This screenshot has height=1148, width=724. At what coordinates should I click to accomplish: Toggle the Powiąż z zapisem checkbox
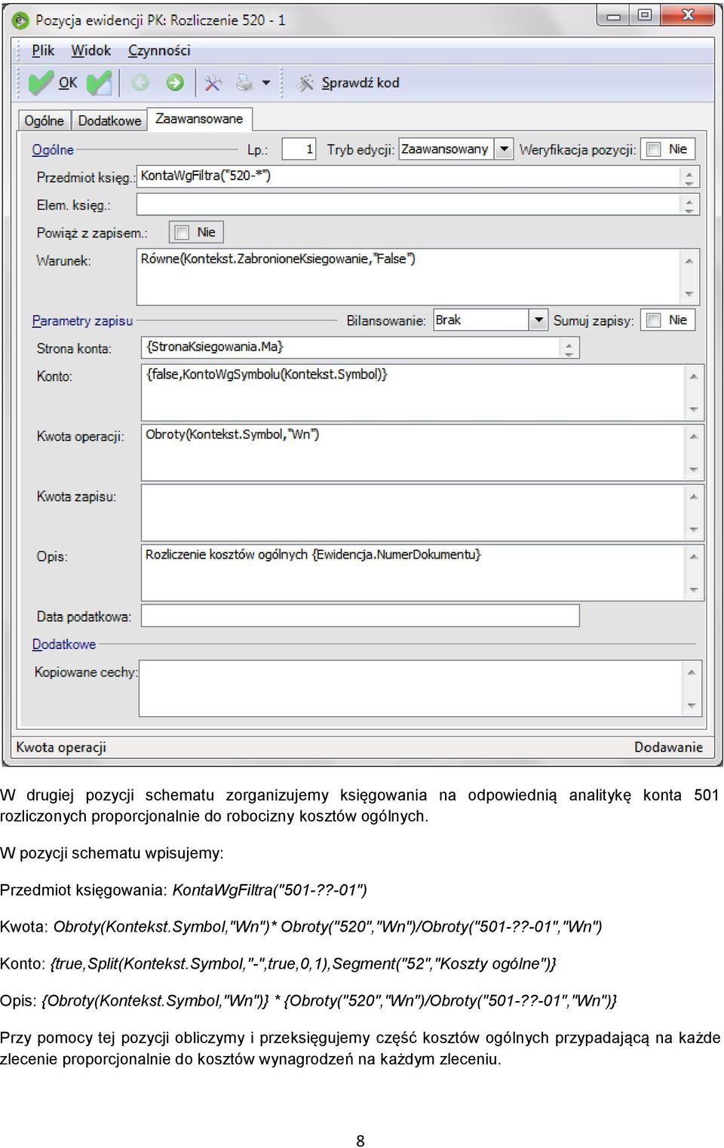tap(182, 233)
